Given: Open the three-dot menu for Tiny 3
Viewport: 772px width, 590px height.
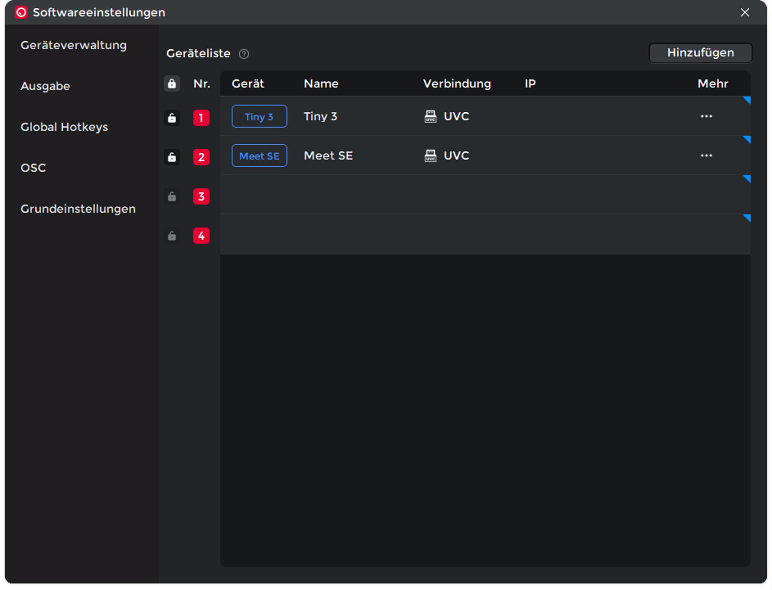Looking at the screenshot, I should (x=706, y=116).
